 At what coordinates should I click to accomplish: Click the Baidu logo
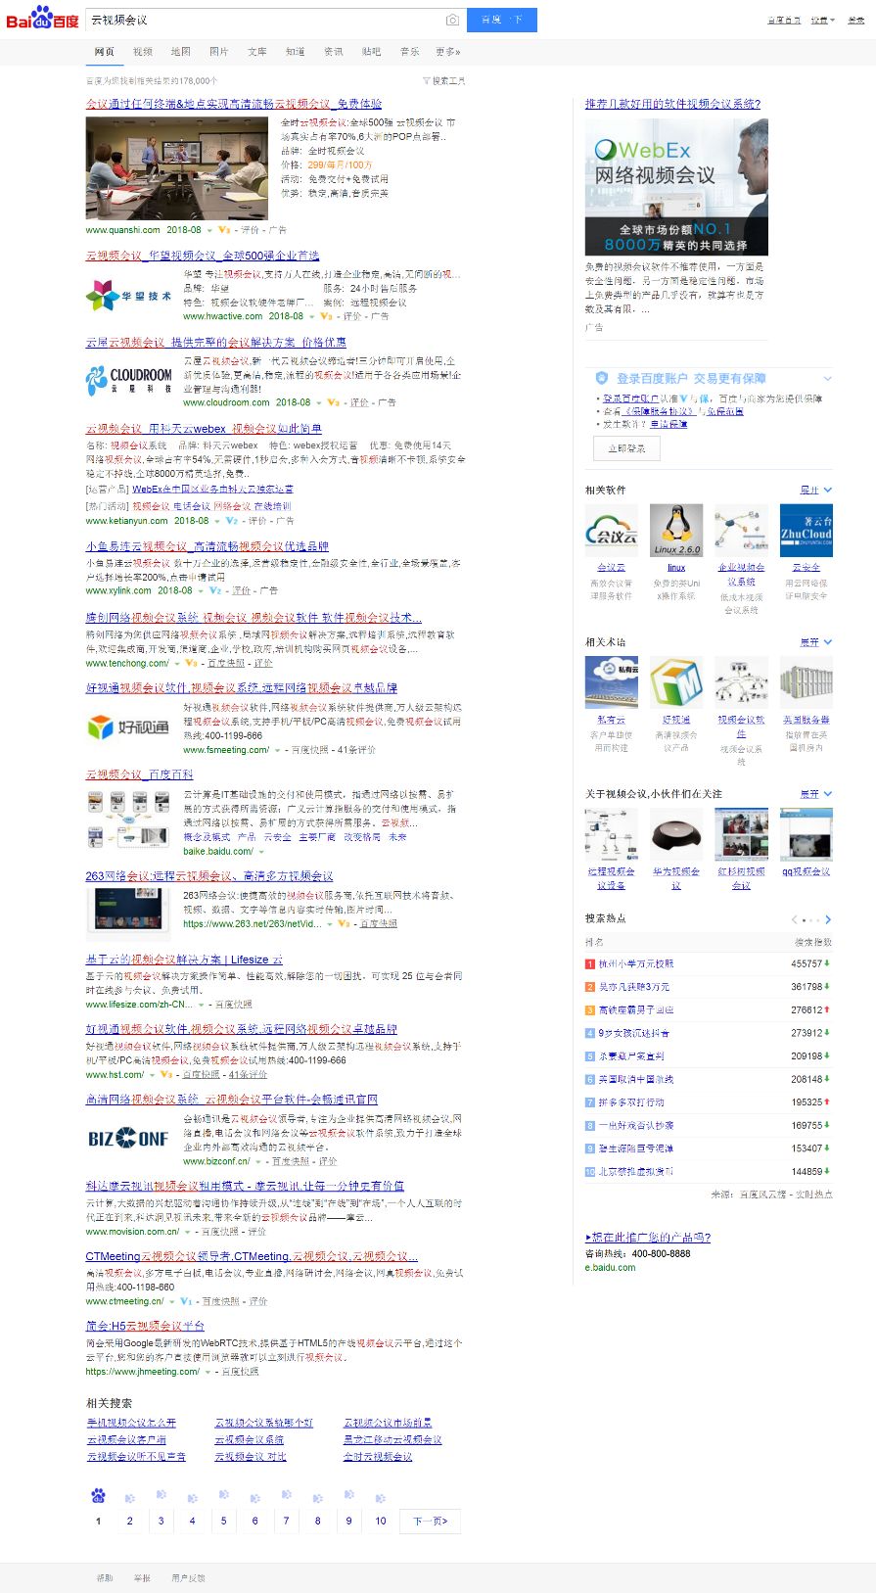43,18
